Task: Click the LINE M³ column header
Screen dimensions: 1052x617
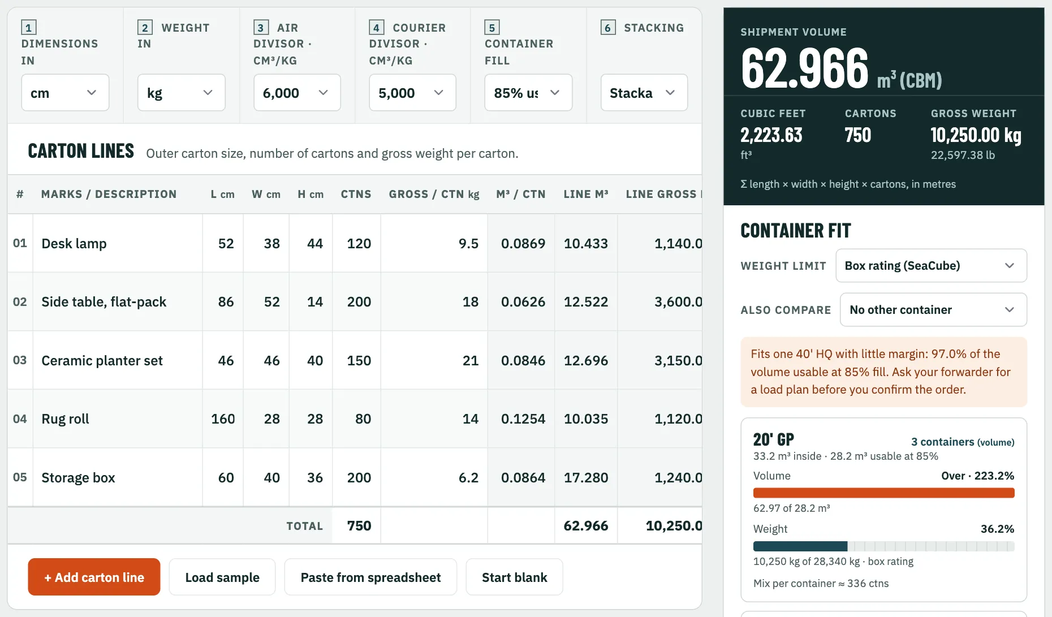Action: (586, 194)
